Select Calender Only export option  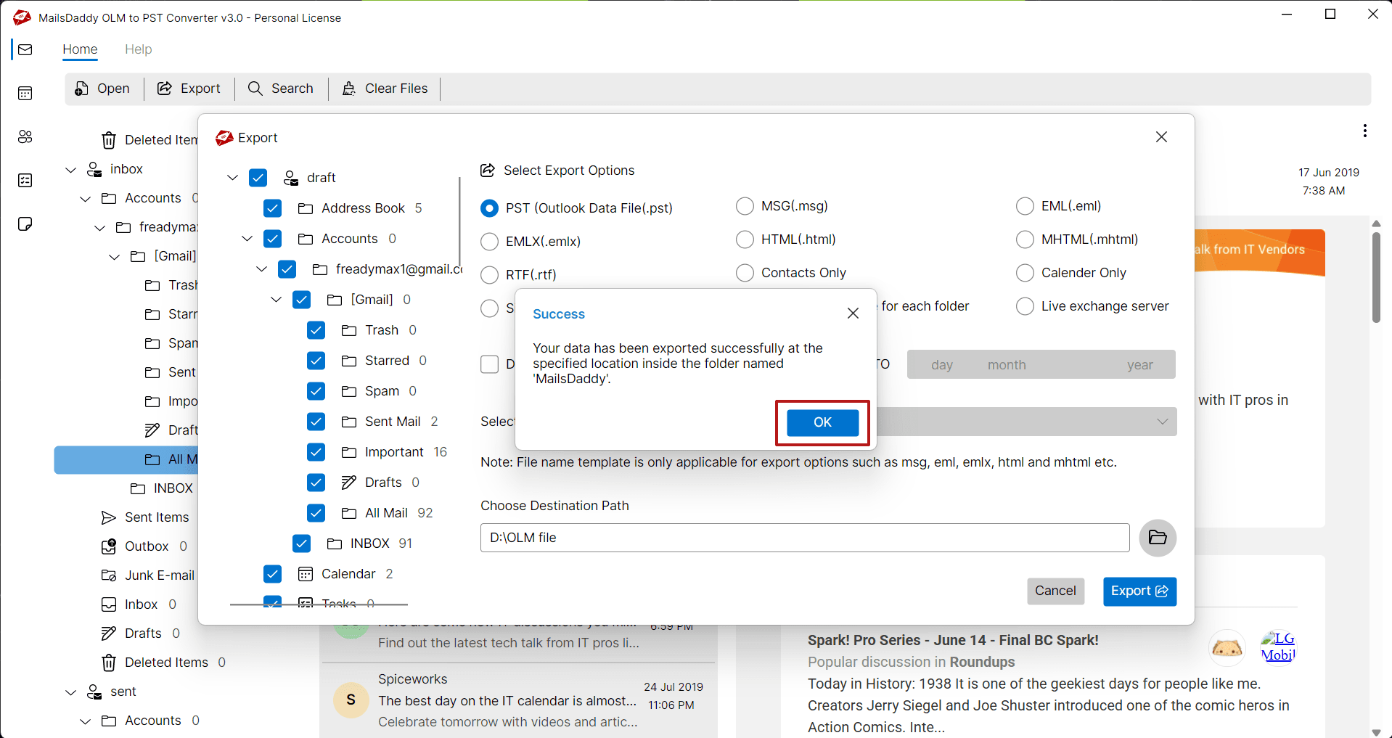pyautogui.click(x=1025, y=273)
